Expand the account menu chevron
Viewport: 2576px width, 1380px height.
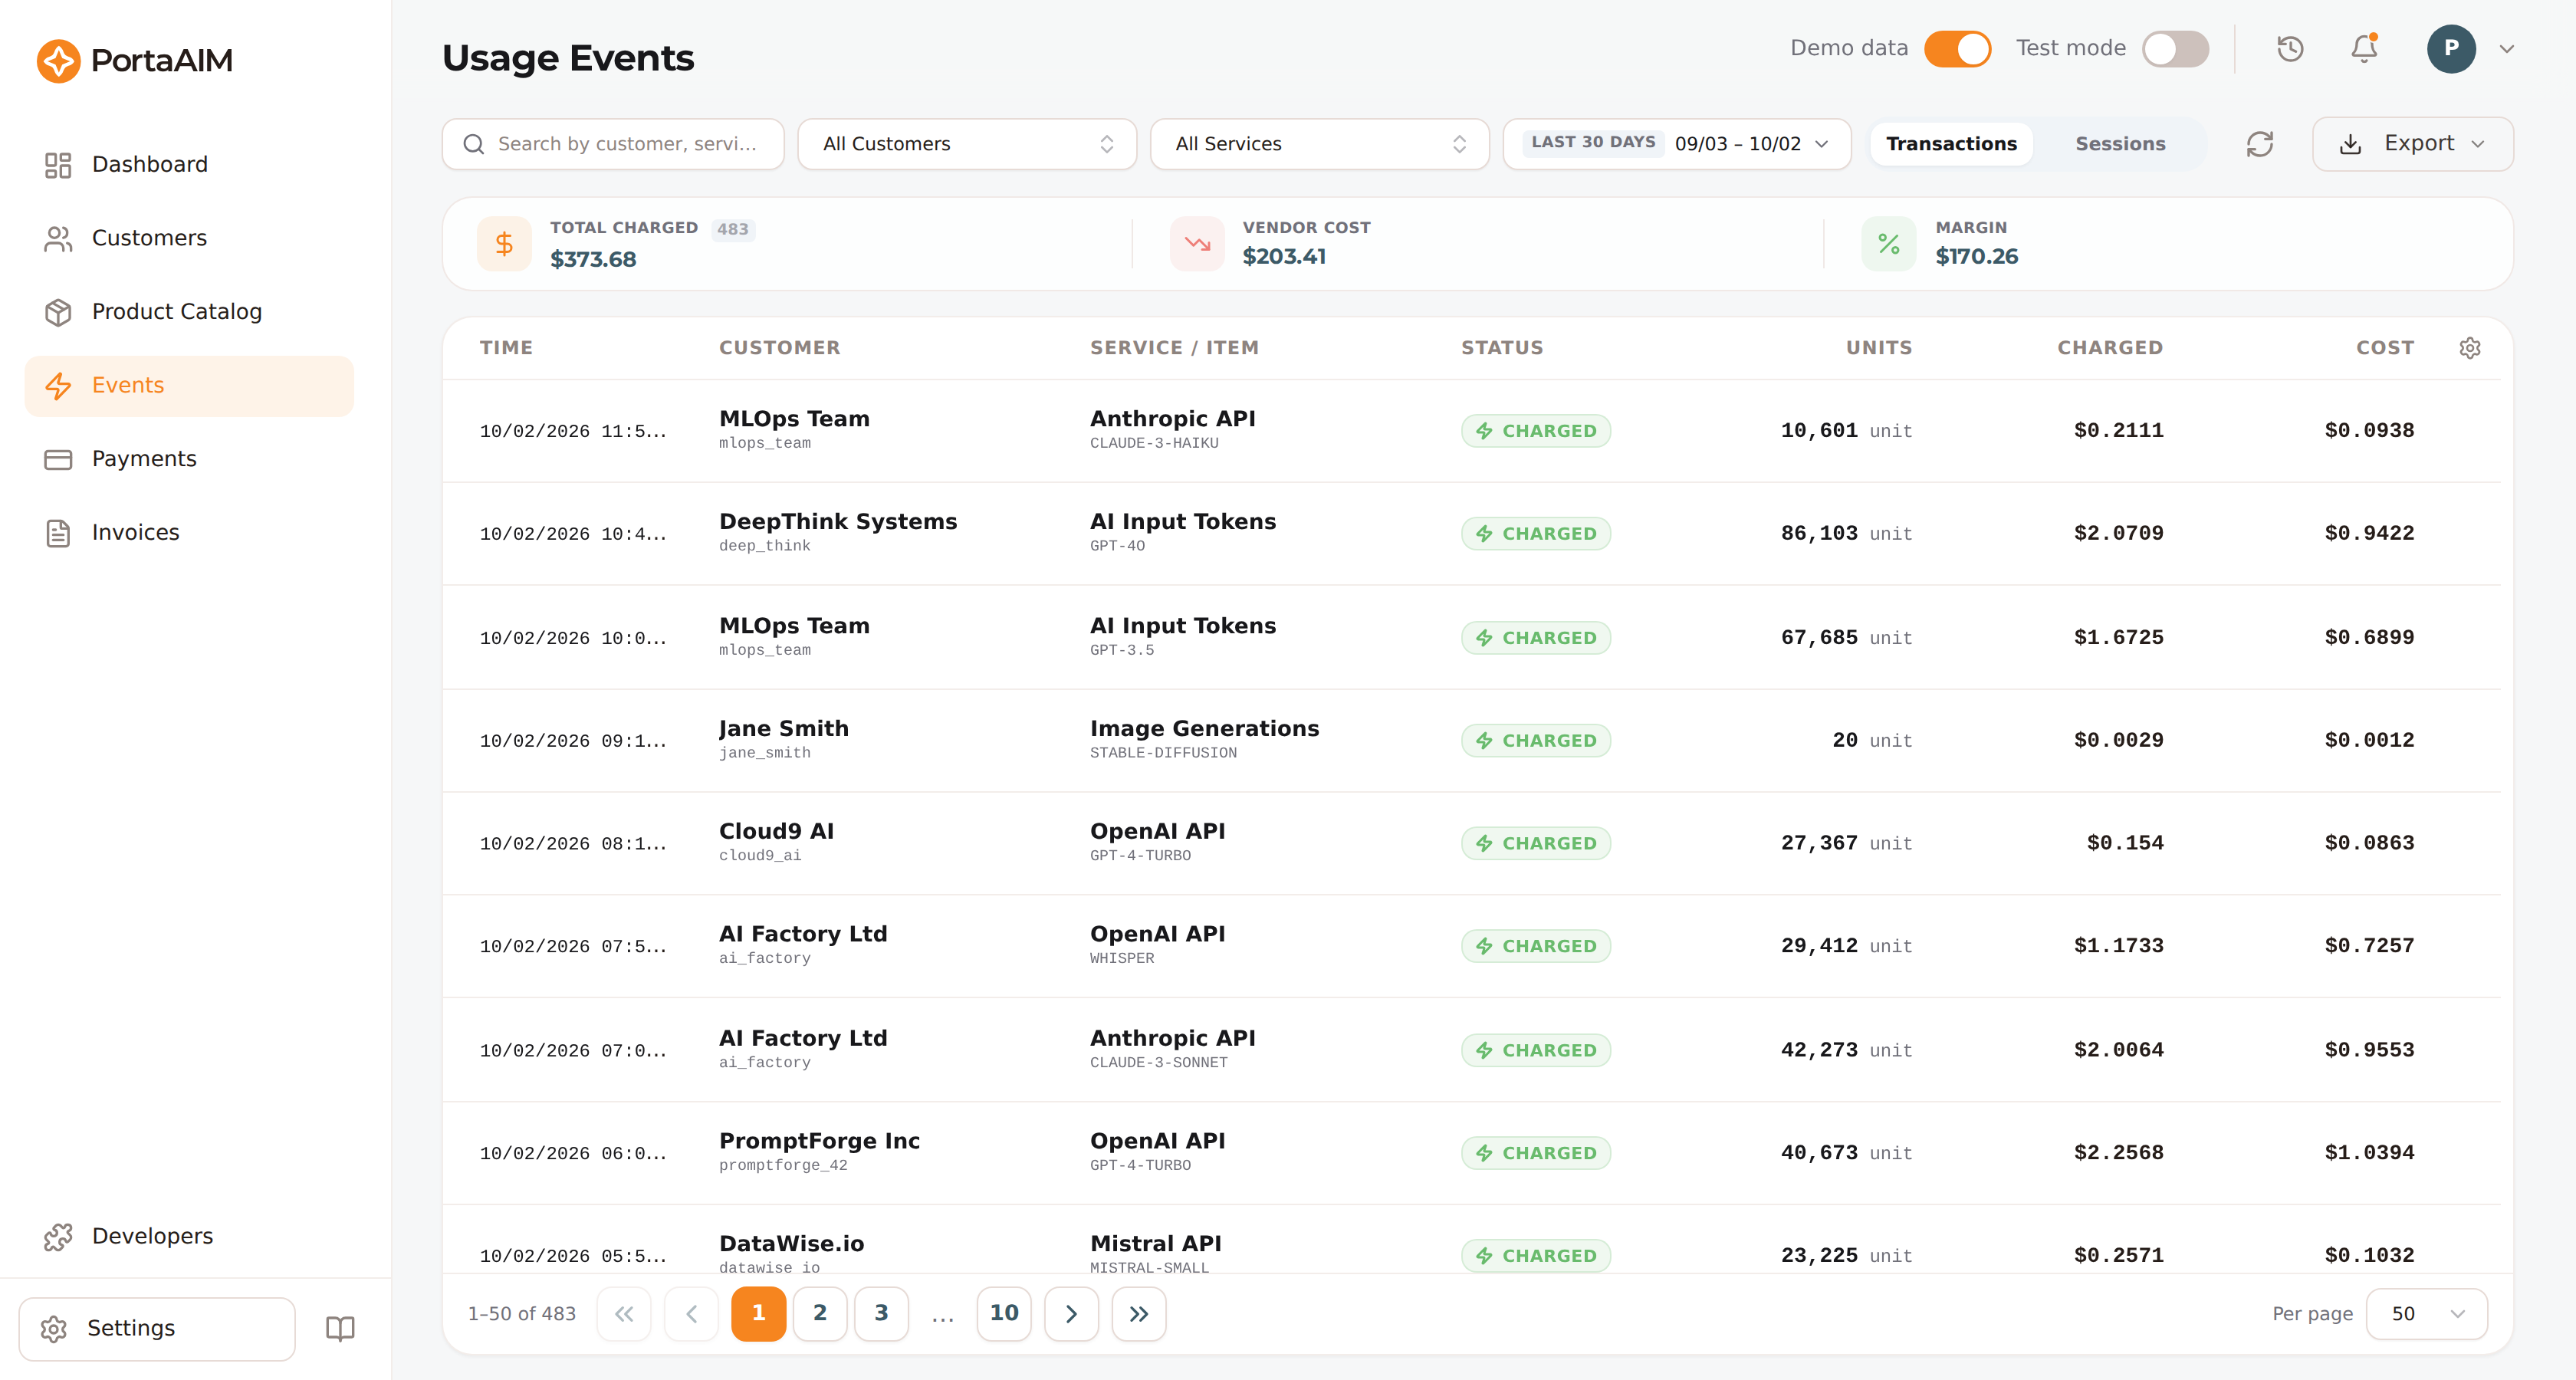2507,48
